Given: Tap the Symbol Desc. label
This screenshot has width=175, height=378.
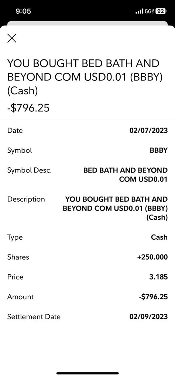Looking at the screenshot, I should click(x=30, y=170).
